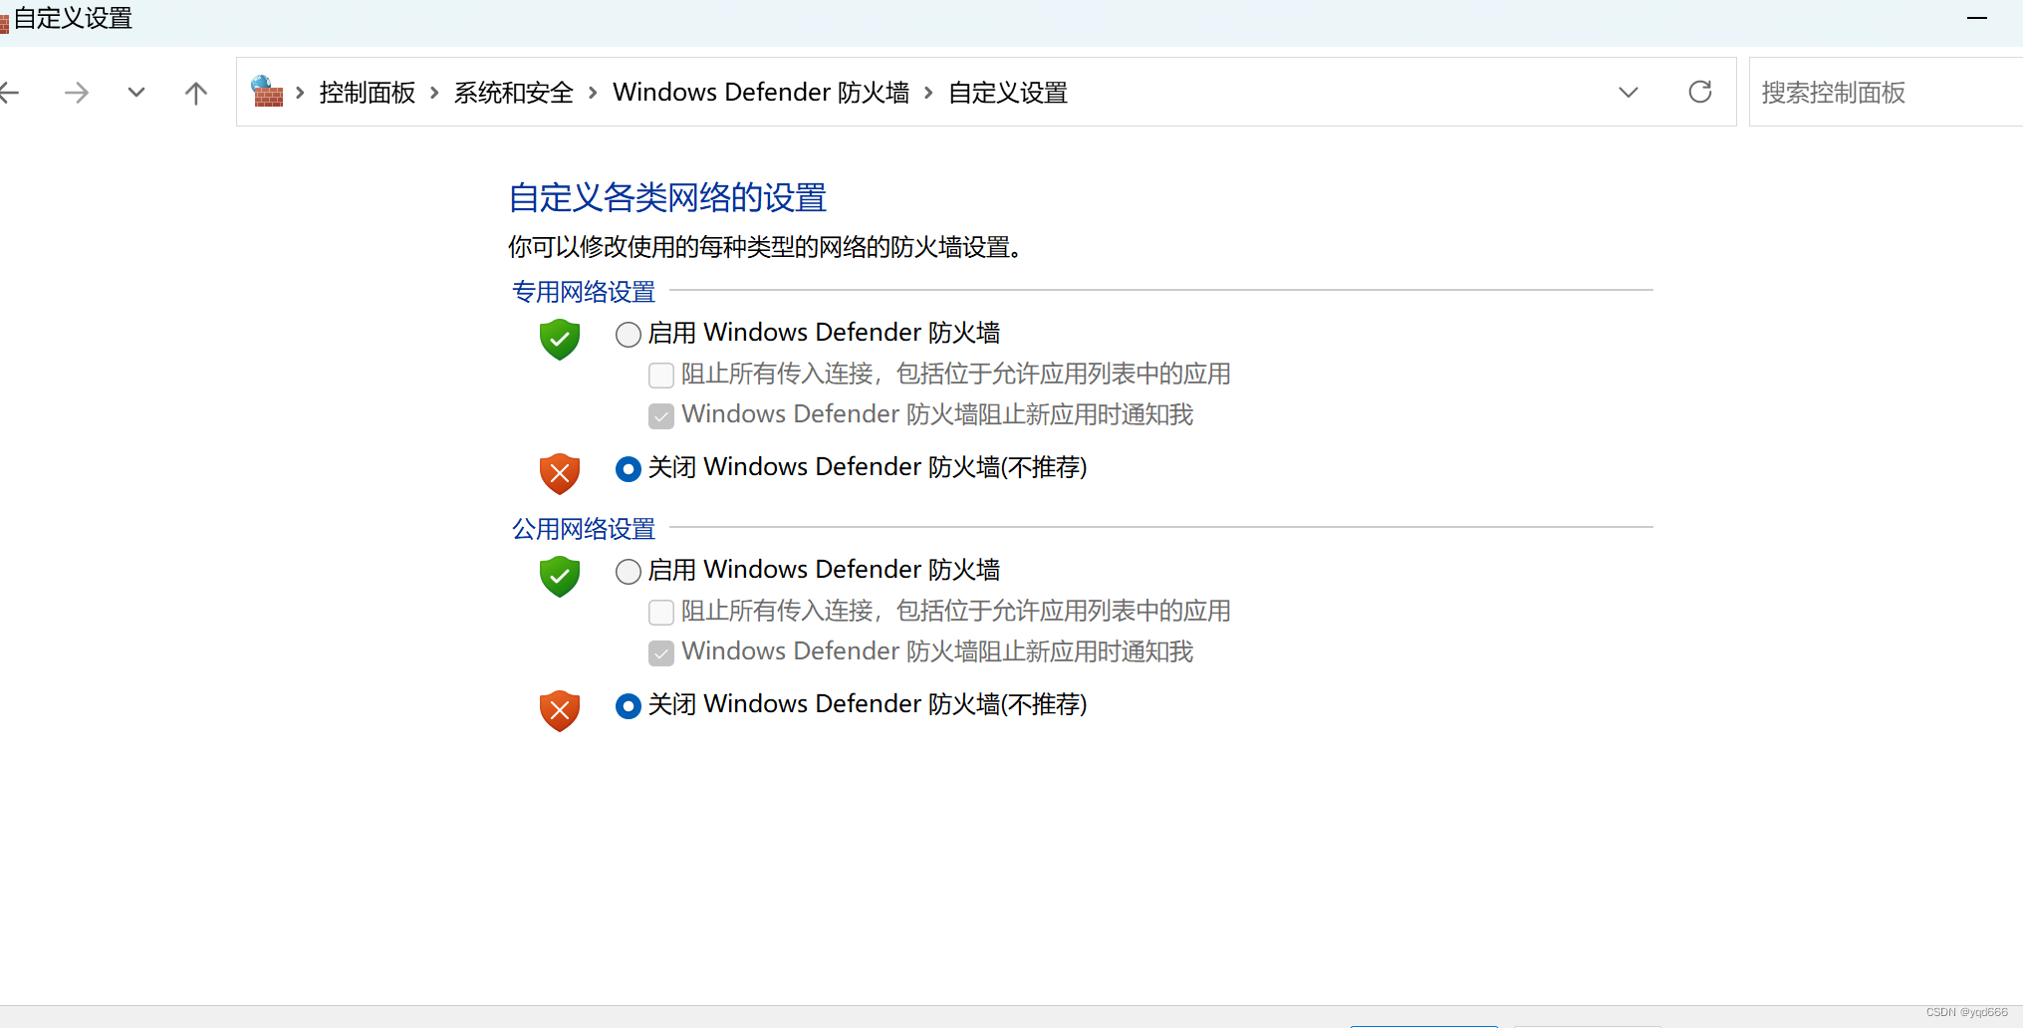Click the firewall icon in address bar
The width and height of the screenshot is (2023, 1028).
267,92
